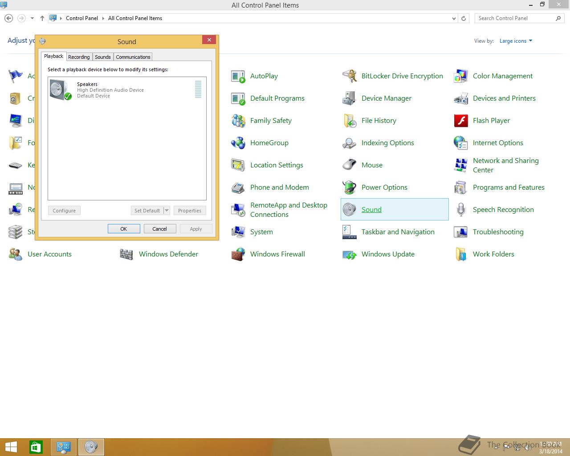570x456 pixels.
Task: Click the Sound link text
Action: click(371, 210)
